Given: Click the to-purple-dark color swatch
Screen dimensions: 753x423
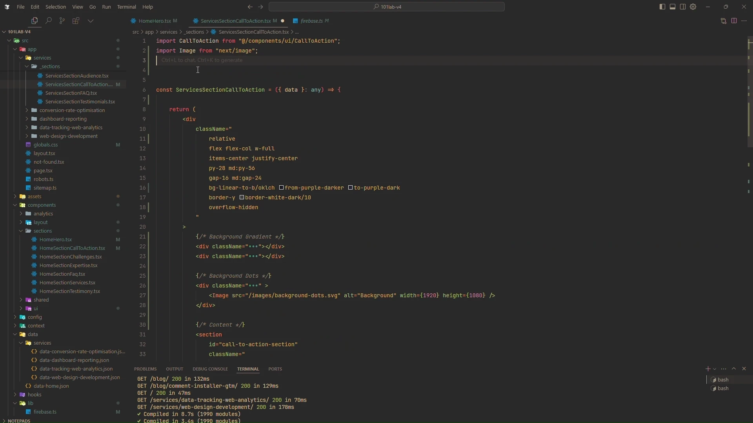Looking at the screenshot, I should (x=351, y=188).
